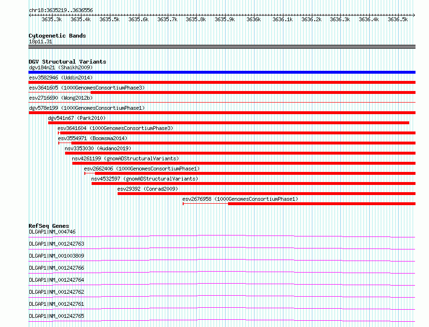429x327 pixels.
Task: Click DLGAP1|NM_001242762 gene label
Action: (56, 292)
